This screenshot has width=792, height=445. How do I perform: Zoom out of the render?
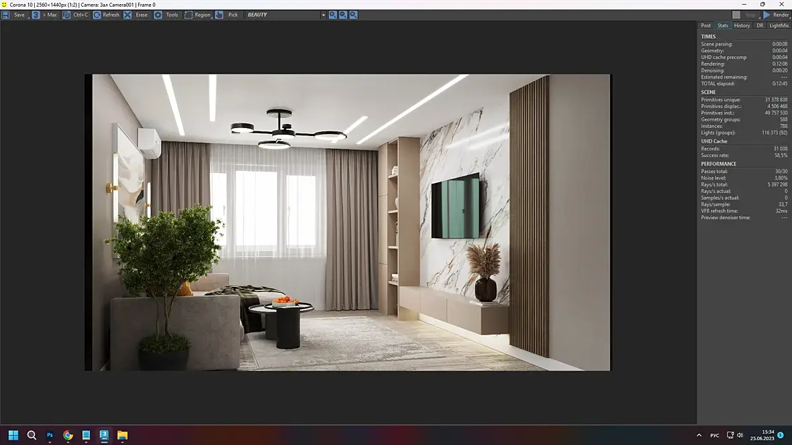coord(344,15)
